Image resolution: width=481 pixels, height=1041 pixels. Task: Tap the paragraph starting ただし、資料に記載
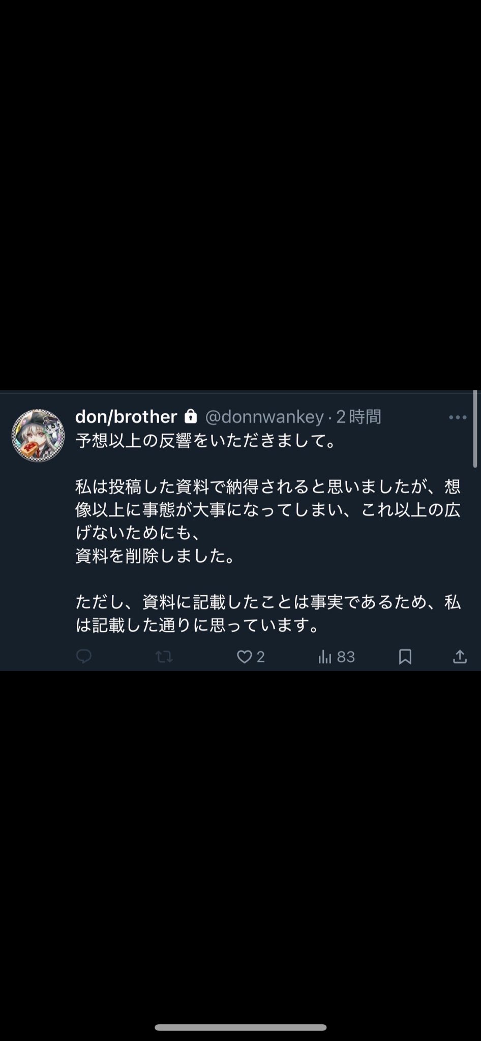[268, 614]
